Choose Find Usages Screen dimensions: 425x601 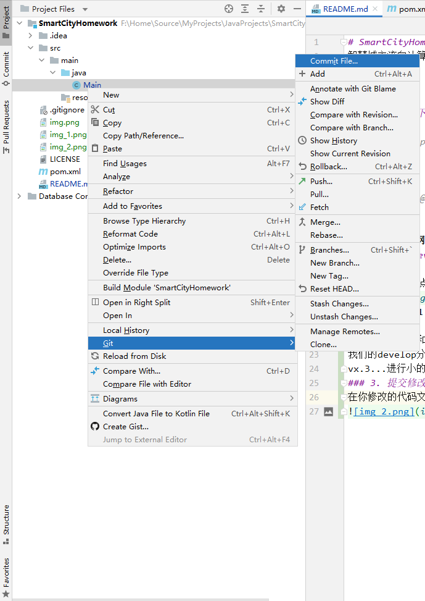click(192, 164)
